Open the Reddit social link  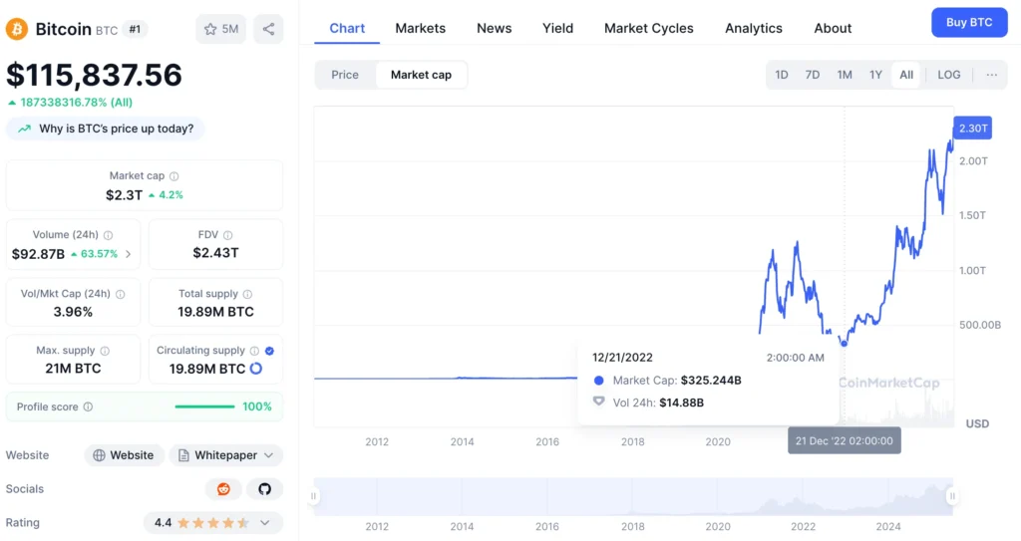[223, 489]
